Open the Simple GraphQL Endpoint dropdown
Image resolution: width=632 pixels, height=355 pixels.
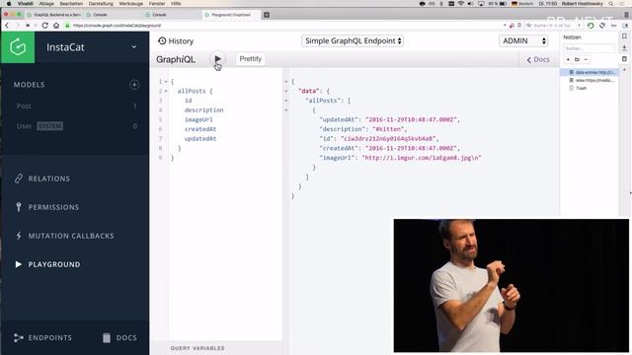pos(353,40)
